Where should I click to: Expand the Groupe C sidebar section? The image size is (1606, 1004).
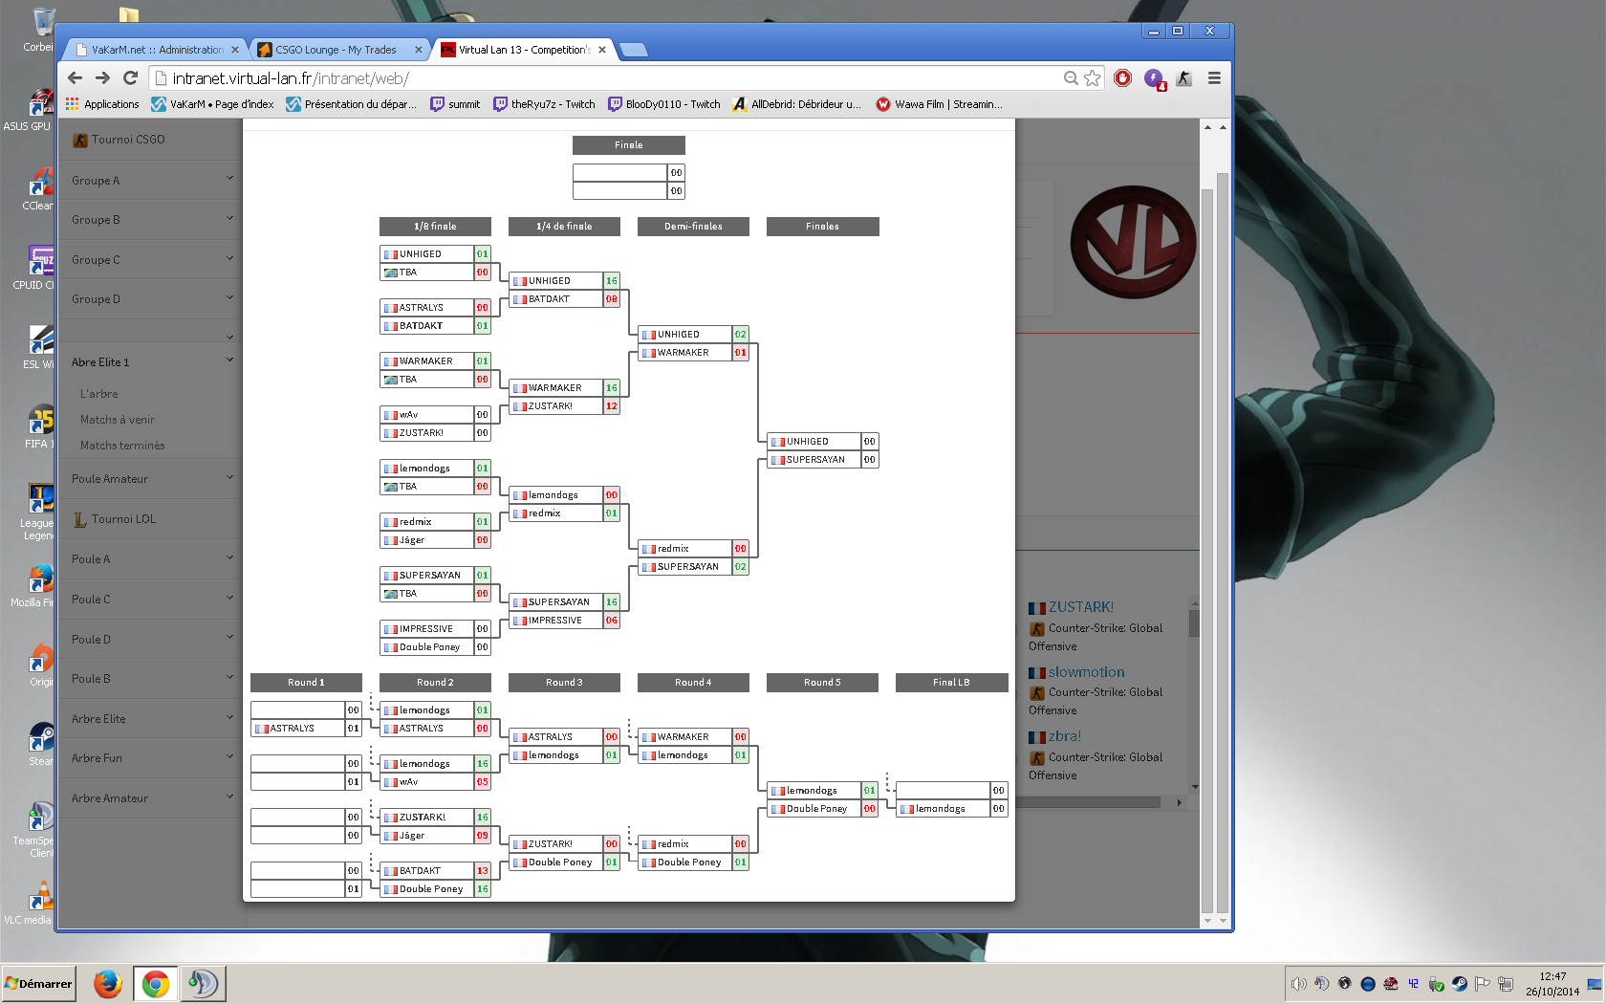152,259
